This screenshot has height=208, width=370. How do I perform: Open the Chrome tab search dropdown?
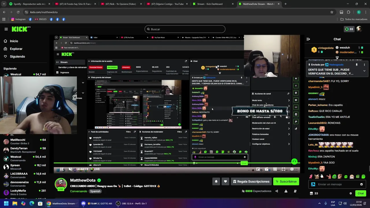pos(4,4)
